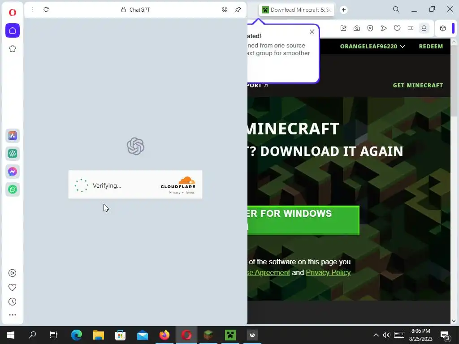Screen dimensions: 459x344
Task: Open Windows Start menu
Action: (x=11, y=335)
